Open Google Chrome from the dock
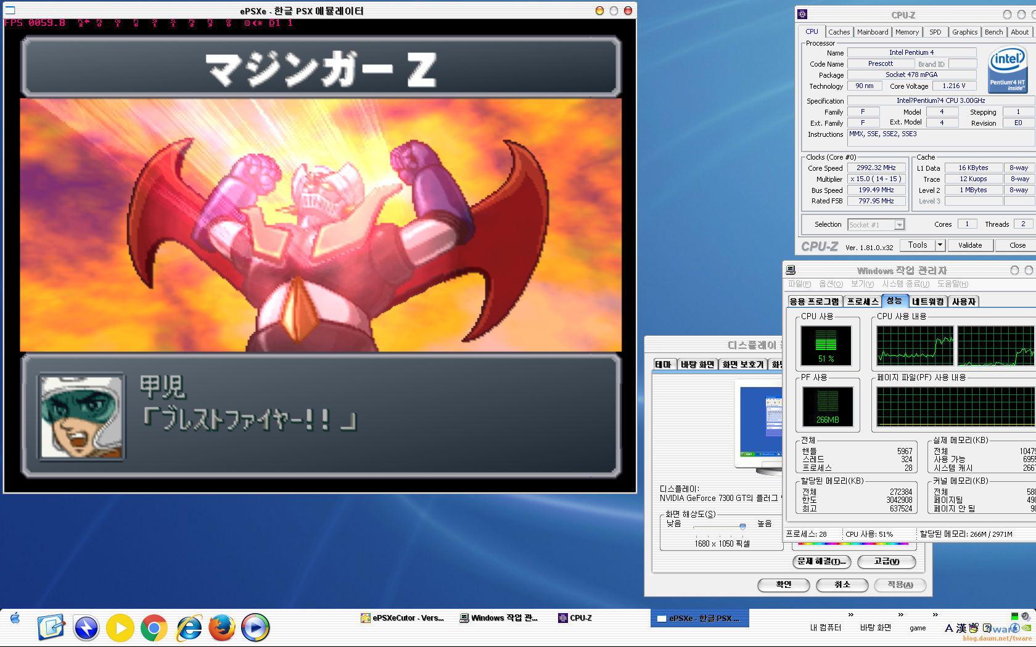This screenshot has height=647, width=1036. pyautogui.click(x=154, y=628)
